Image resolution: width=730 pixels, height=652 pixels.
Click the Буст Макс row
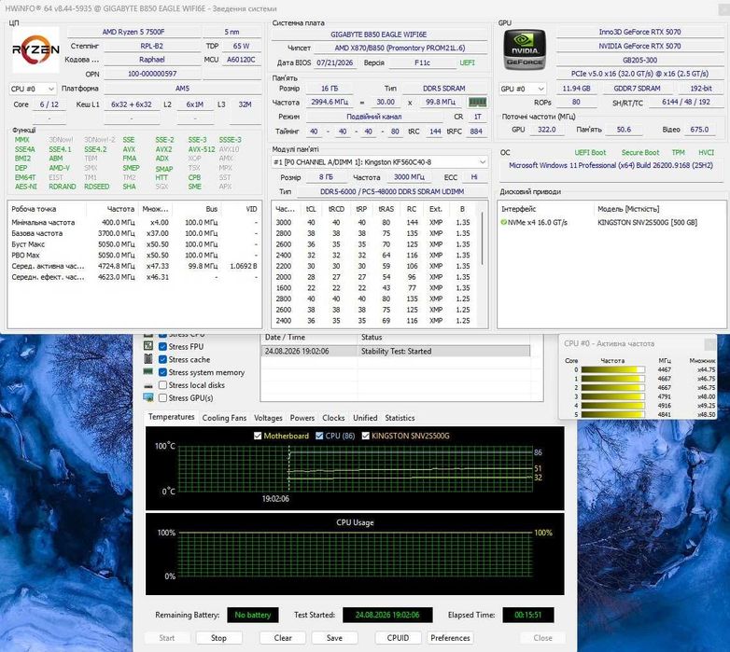coord(134,244)
